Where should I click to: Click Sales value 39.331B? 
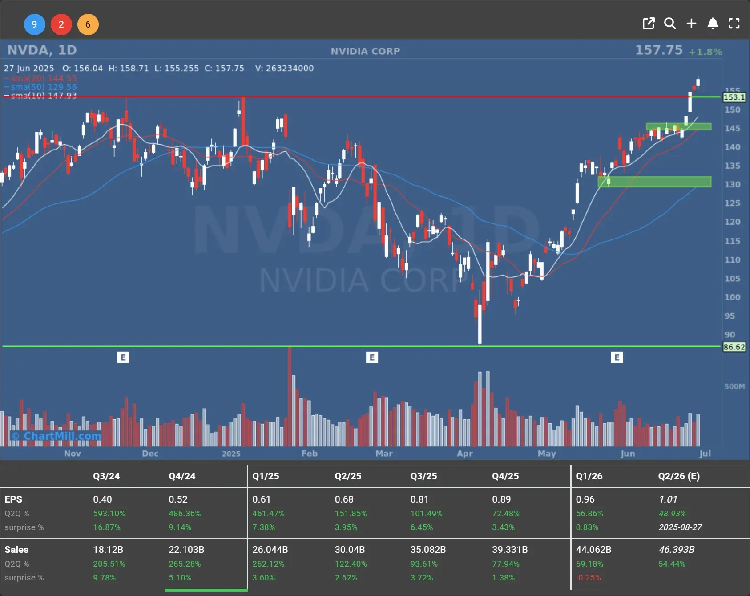coord(510,550)
